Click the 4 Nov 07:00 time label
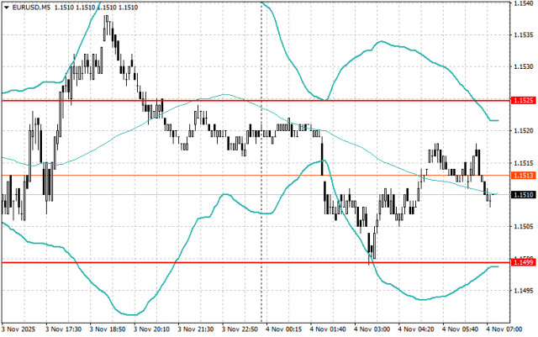 [504, 329]
